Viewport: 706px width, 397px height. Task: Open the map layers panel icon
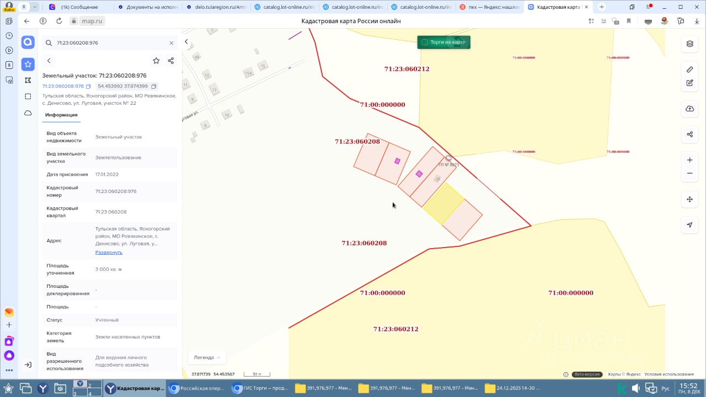[689, 44]
